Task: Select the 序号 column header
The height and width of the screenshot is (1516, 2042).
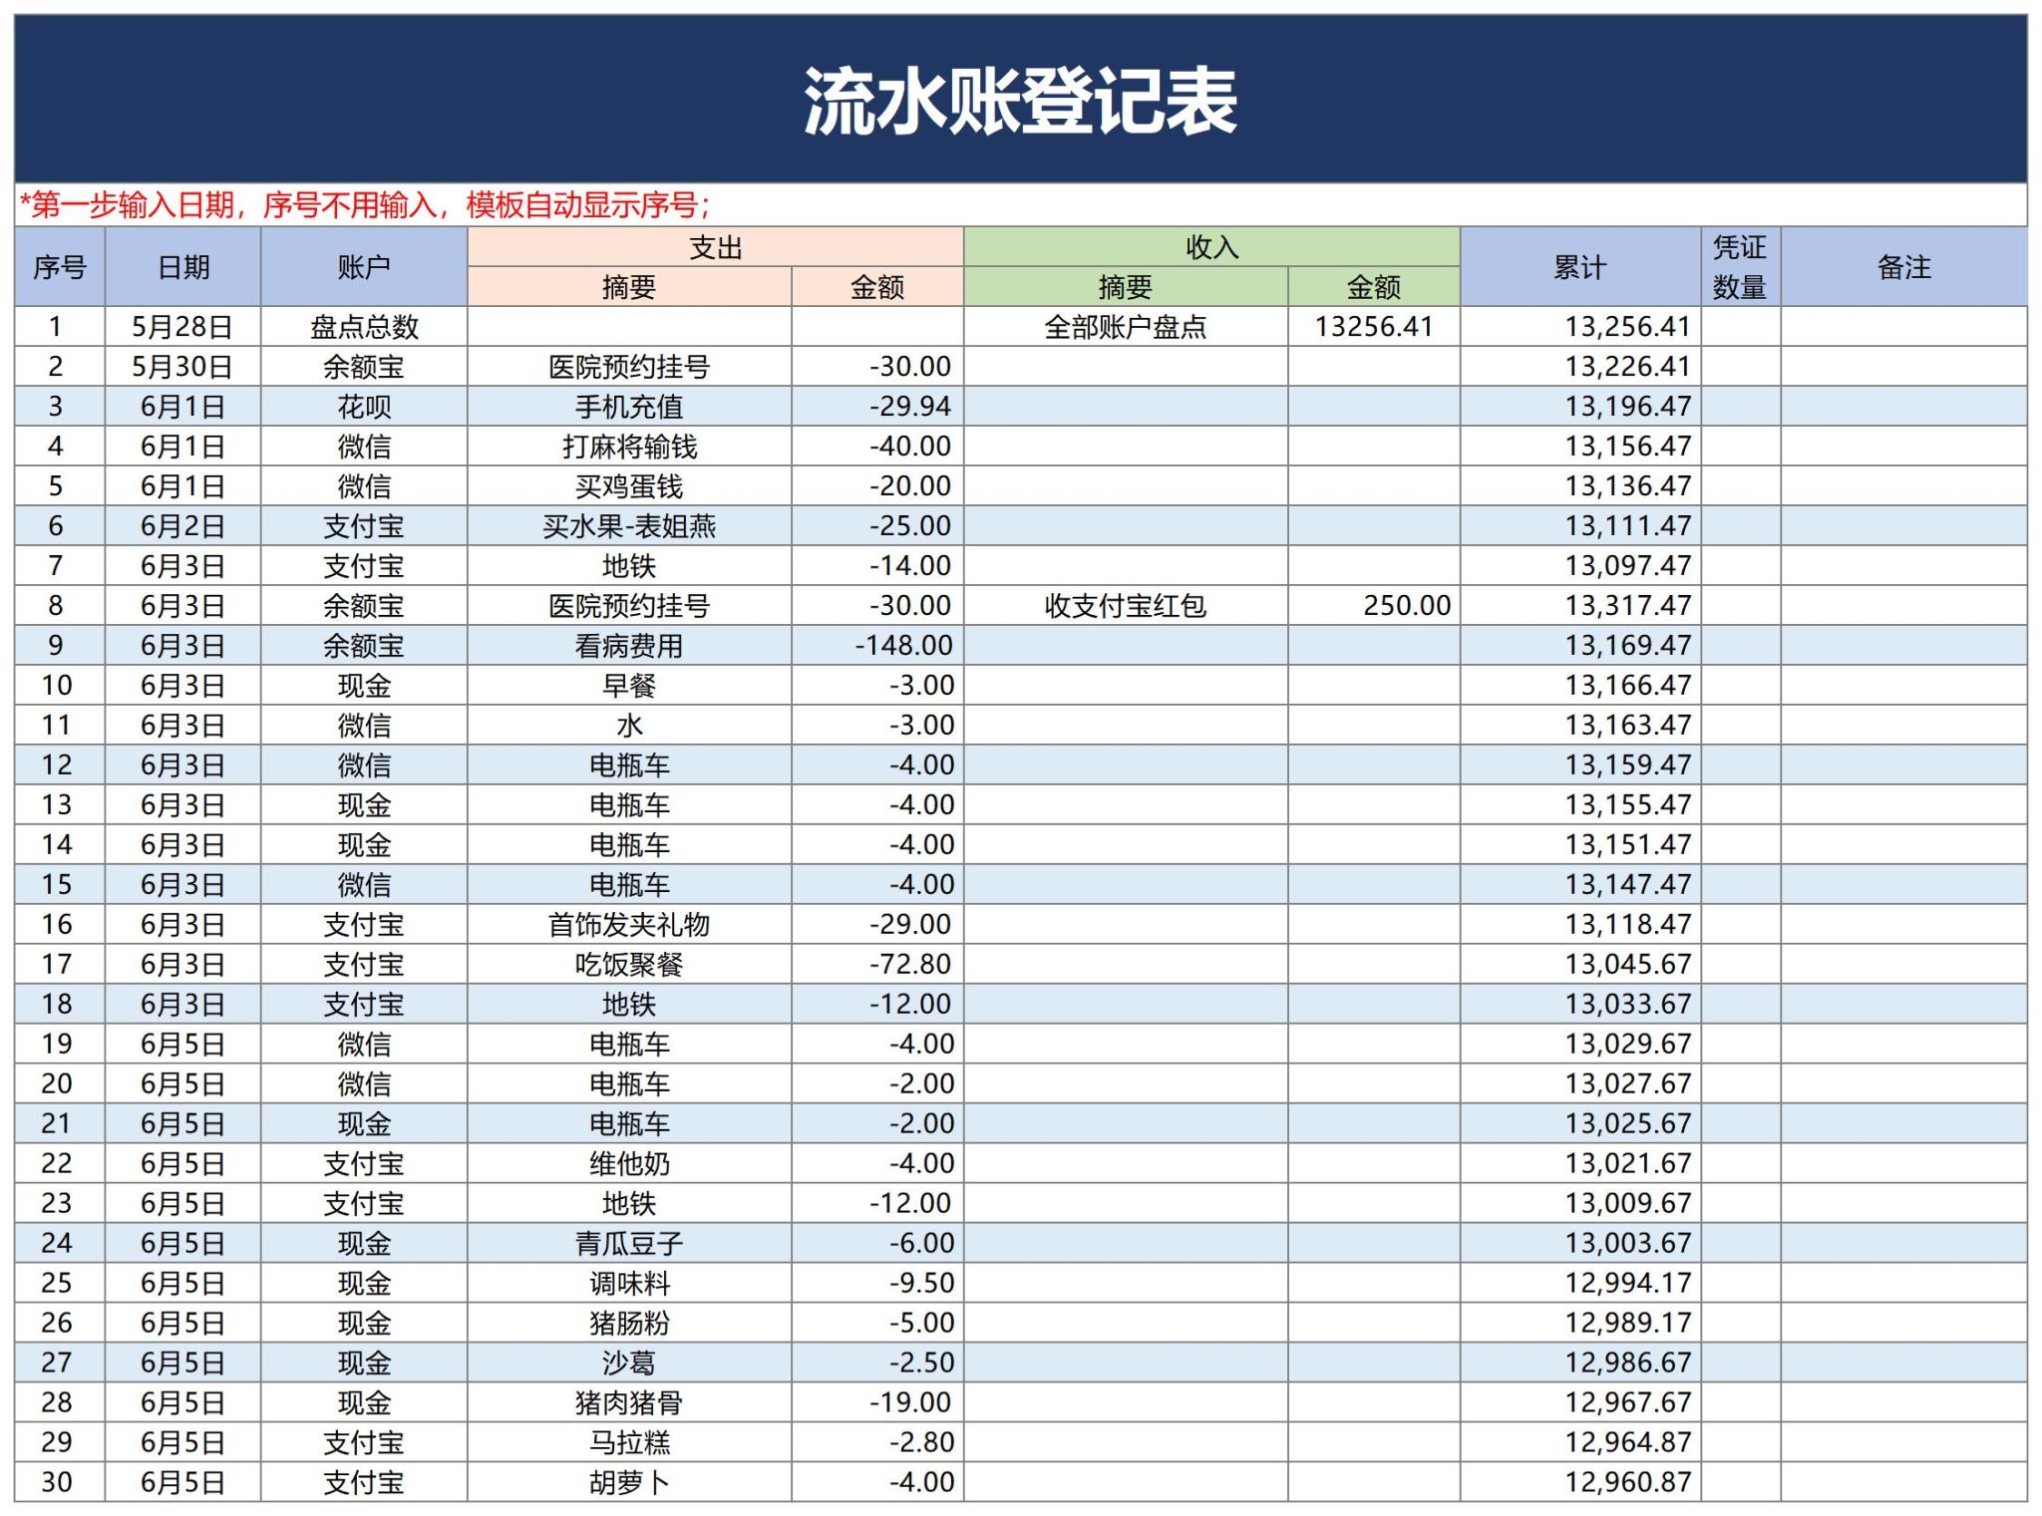Action: point(60,266)
